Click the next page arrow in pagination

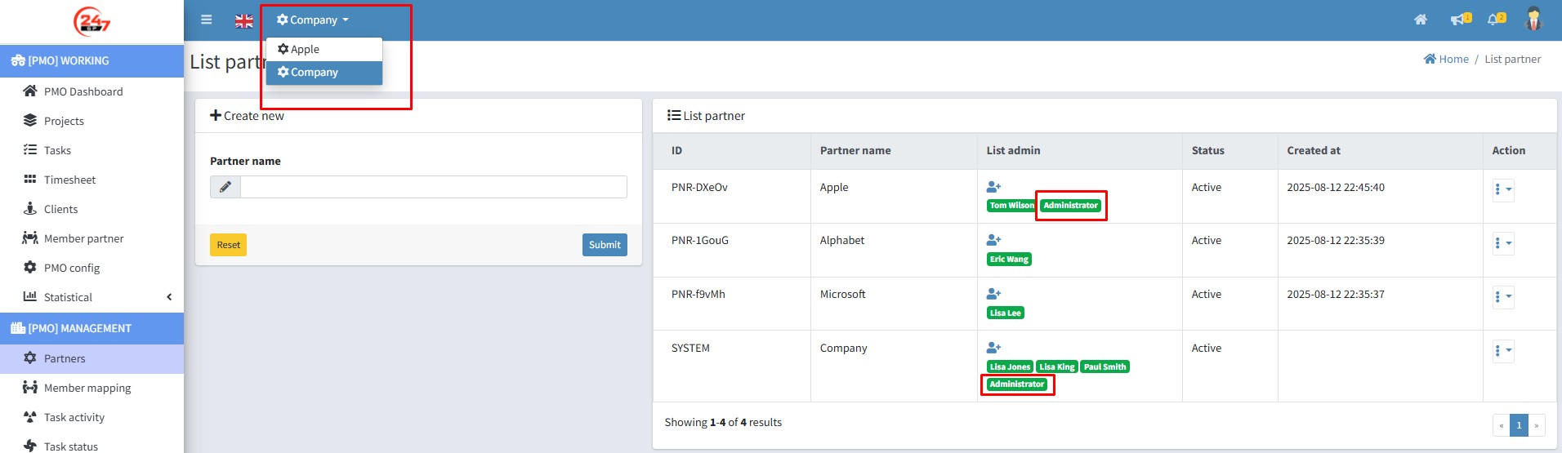[x=1537, y=425]
